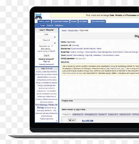This screenshot has width=139, height=144.
Task: Follow the Forgotten password link
Action: click(46, 64)
